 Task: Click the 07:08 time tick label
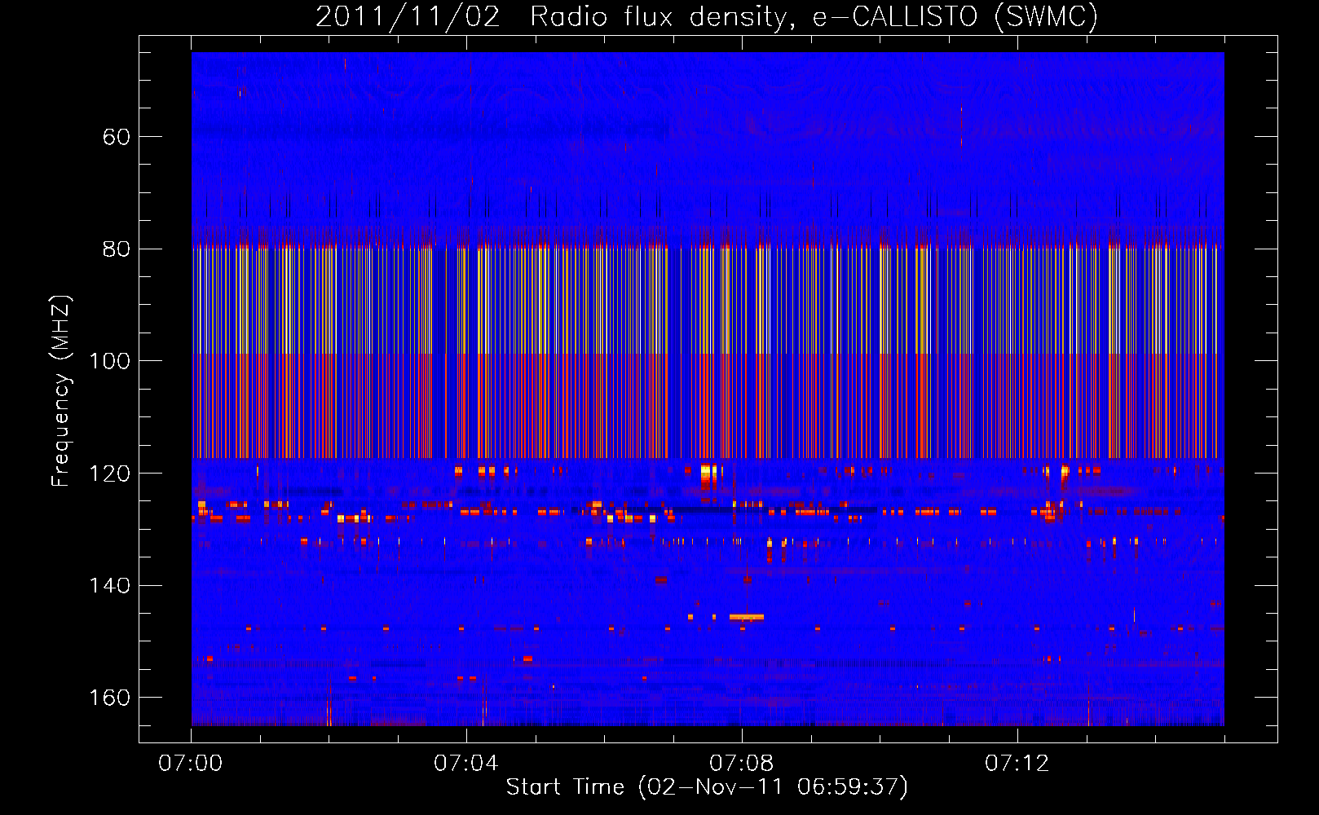pos(742,764)
